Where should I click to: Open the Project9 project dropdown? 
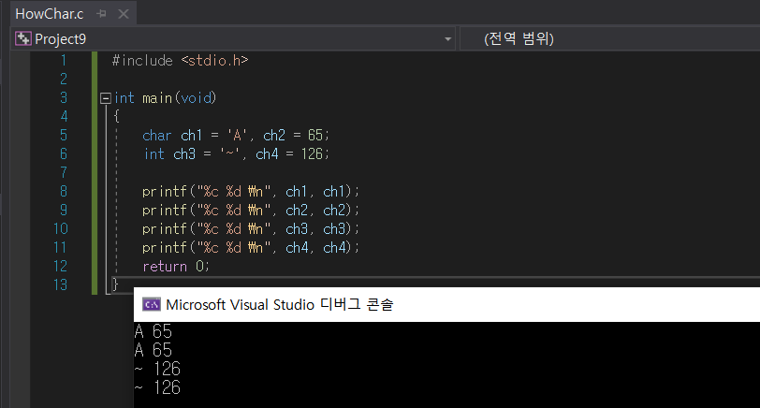pos(447,38)
